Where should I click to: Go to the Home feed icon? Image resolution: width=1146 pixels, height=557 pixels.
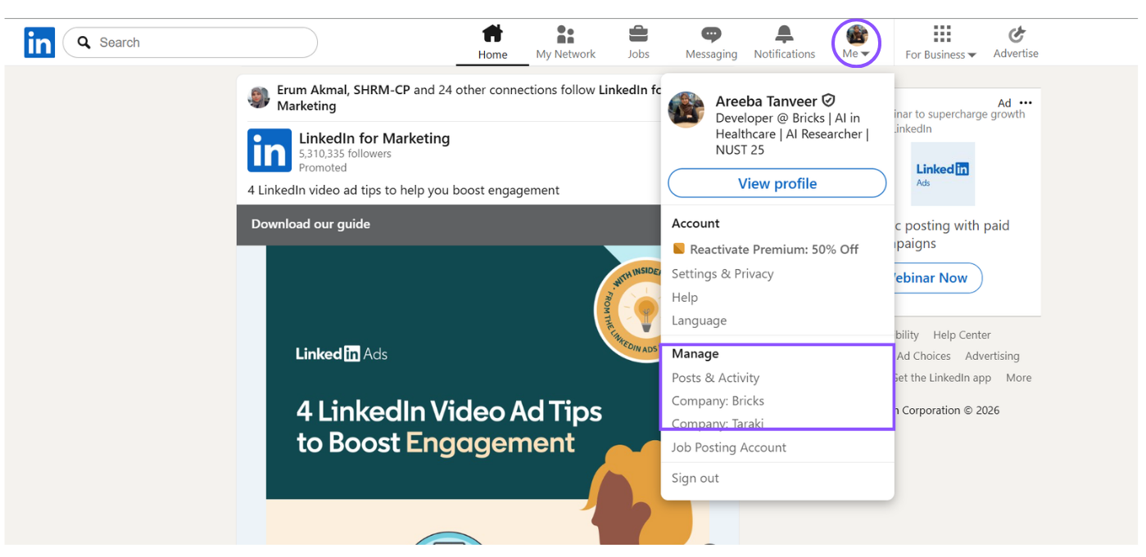click(x=492, y=34)
